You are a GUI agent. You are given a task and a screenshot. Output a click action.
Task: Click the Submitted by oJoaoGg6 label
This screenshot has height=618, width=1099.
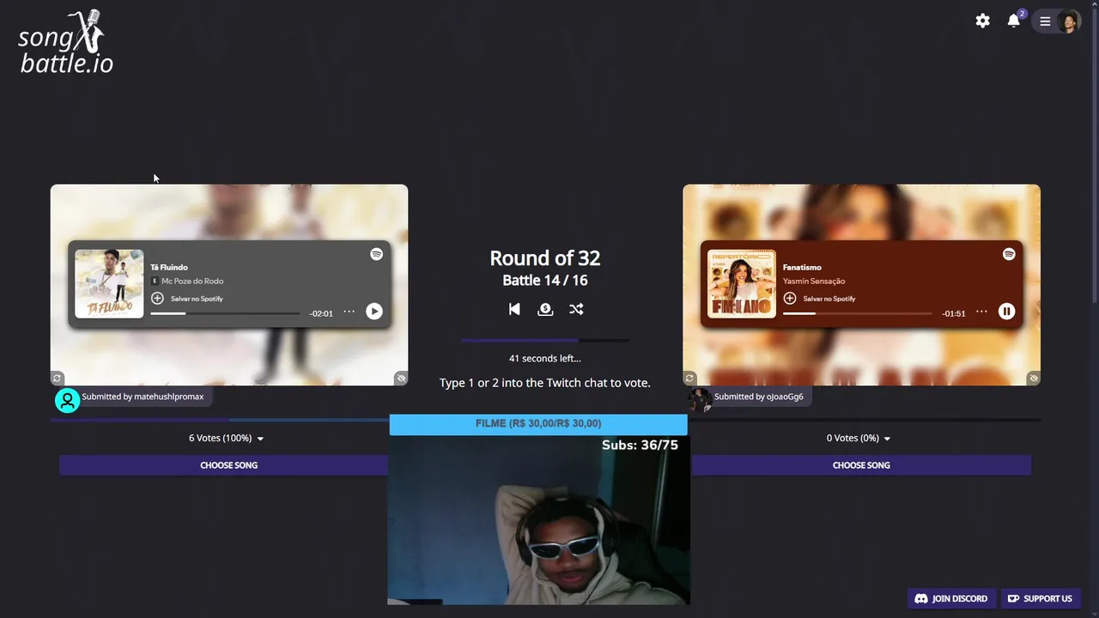759,397
